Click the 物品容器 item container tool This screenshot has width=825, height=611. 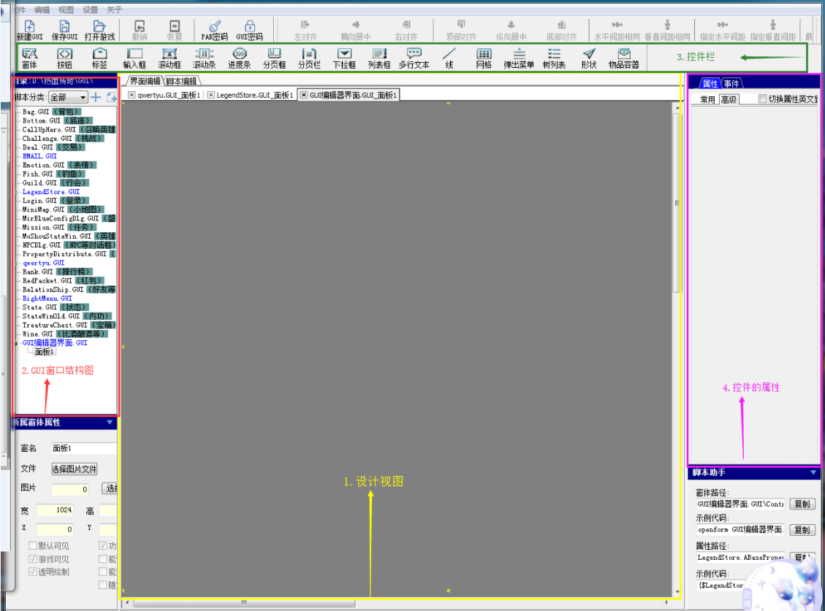[623, 57]
